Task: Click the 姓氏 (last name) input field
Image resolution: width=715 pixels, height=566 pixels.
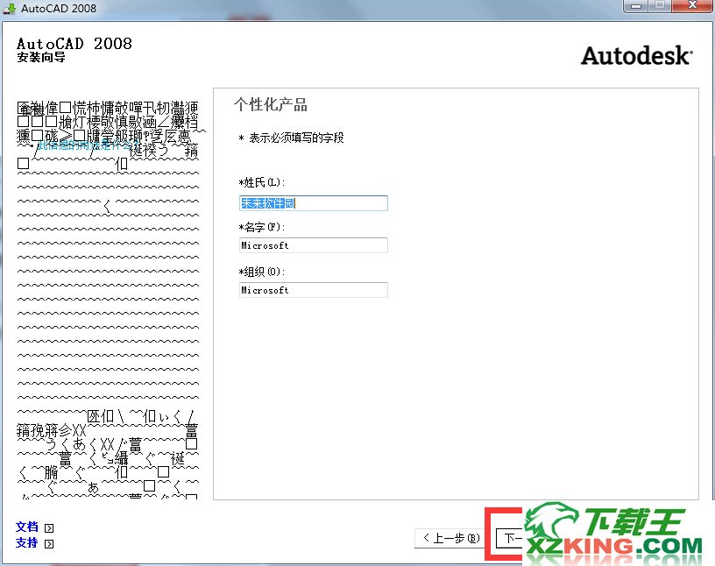Action: pyautogui.click(x=314, y=203)
